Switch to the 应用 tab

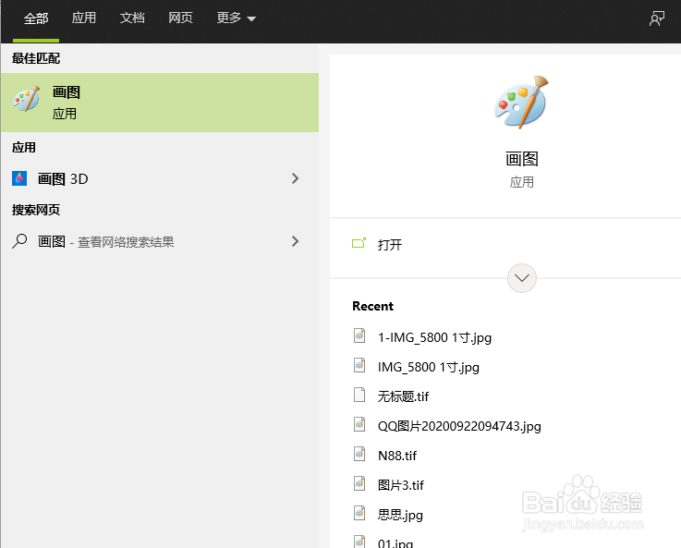84,18
